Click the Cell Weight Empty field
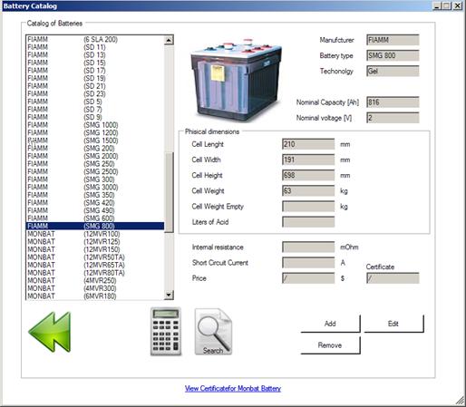The image size is (466, 407). coord(308,207)
